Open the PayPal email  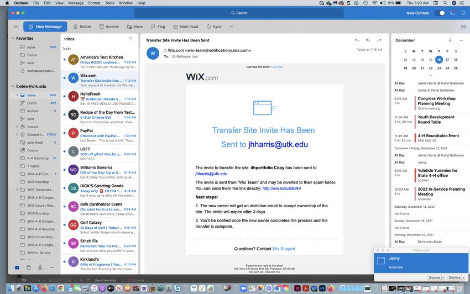click(100, 135)
